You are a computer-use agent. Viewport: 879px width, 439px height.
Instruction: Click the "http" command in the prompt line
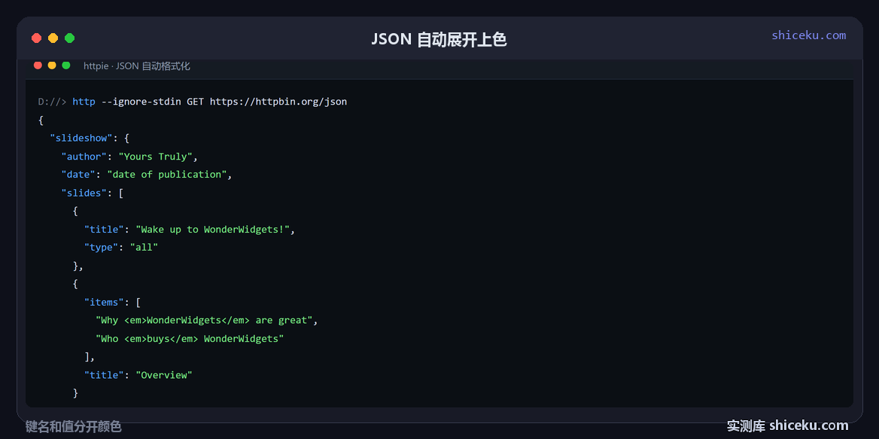pyautogui.click(x=84, y=102)
